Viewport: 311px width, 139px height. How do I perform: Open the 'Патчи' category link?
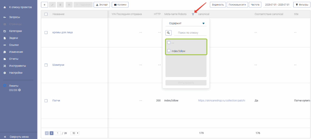56,100
